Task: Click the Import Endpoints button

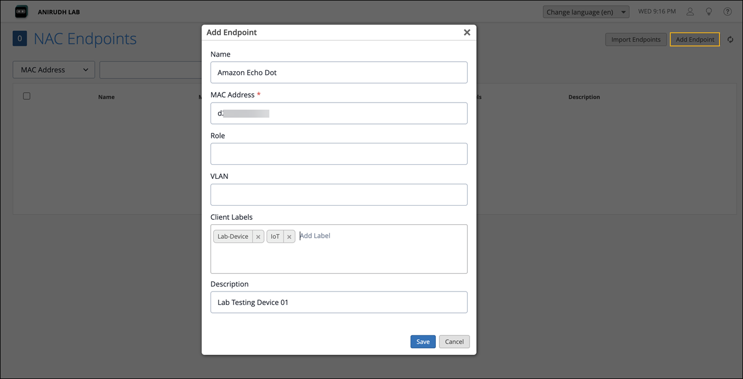Action: point(636,40)
